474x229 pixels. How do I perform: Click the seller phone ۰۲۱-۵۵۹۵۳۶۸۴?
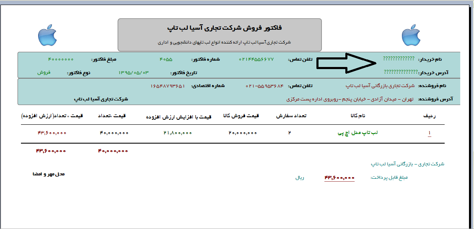click(265, 86)
